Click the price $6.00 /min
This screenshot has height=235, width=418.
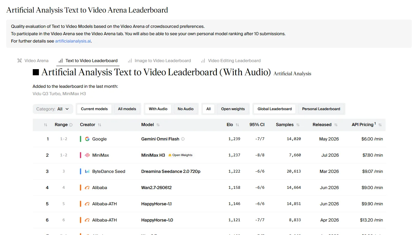372,139
